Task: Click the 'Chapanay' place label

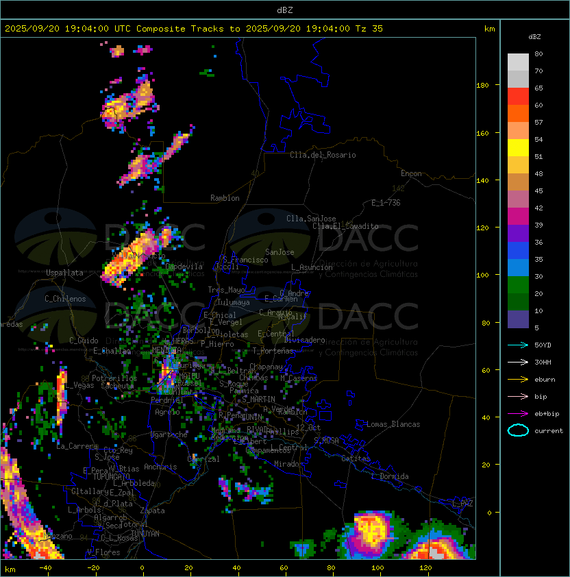Action: 266,367
